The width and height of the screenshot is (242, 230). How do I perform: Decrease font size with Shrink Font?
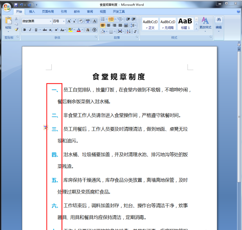[74, 21]
